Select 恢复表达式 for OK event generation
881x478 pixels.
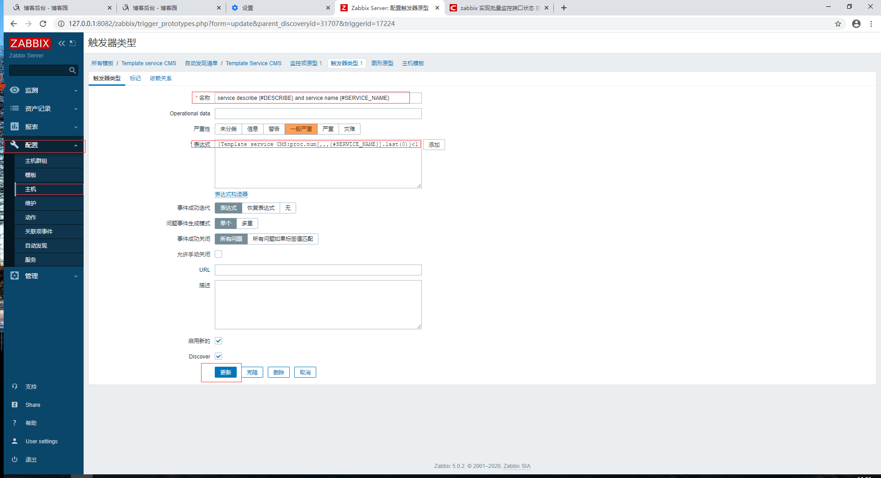pyautogui.click(x=261, y=208)
